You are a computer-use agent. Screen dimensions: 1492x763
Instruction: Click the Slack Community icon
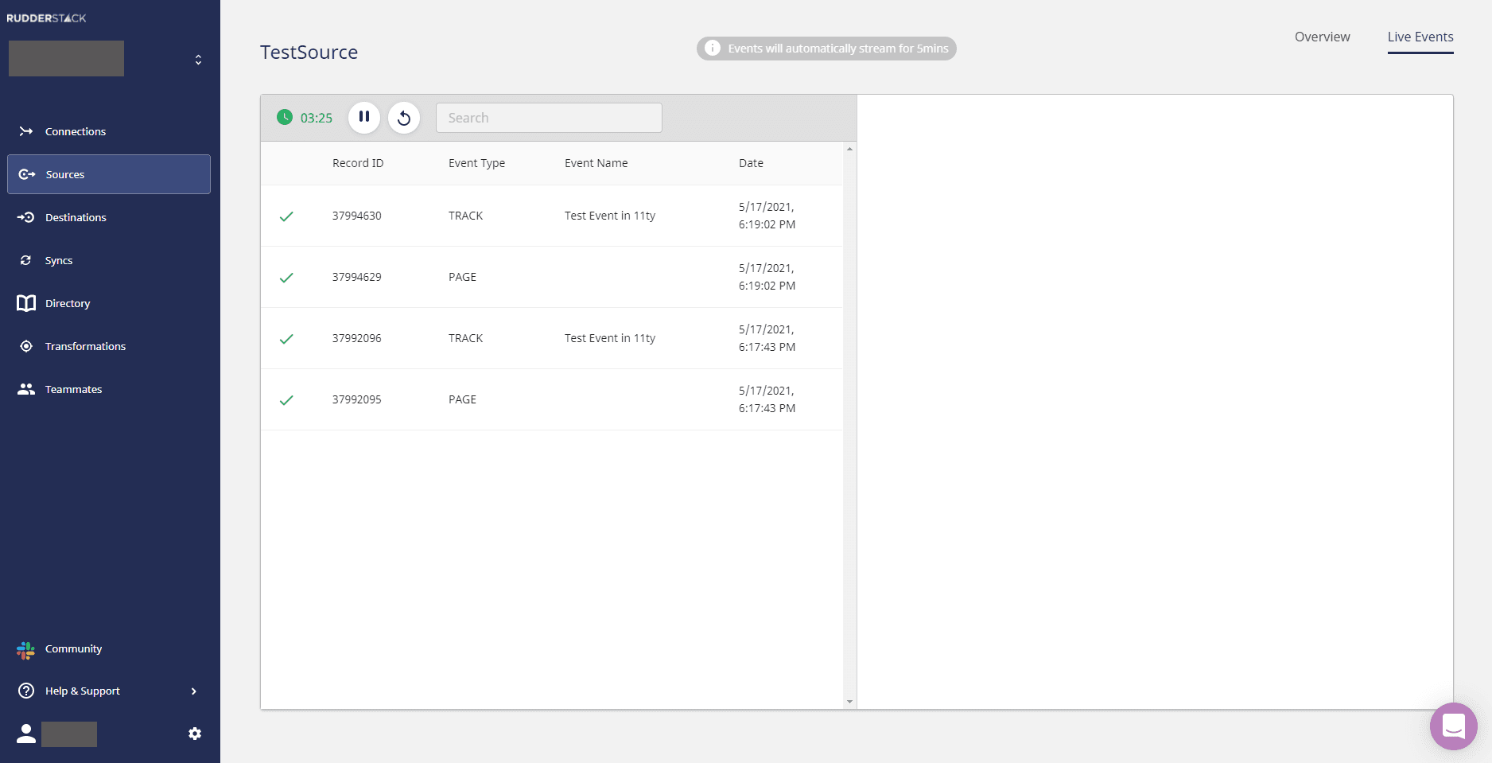(x=26, y=649)
